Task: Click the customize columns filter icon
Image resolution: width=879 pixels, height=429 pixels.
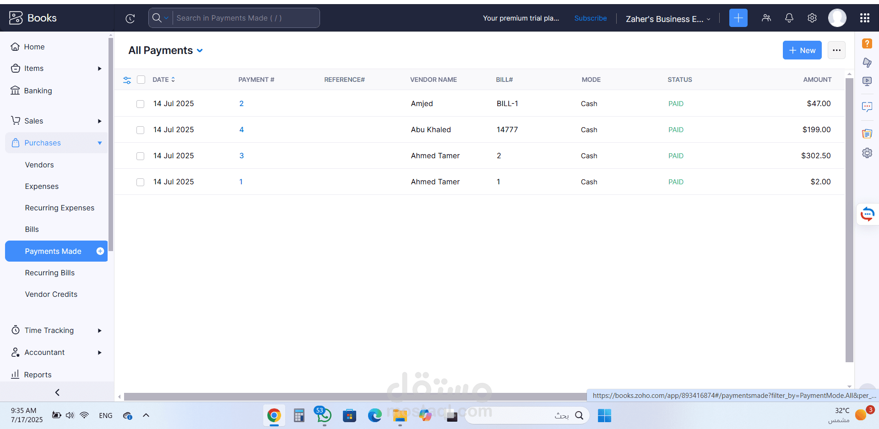Action: click(x=127, y=80)
